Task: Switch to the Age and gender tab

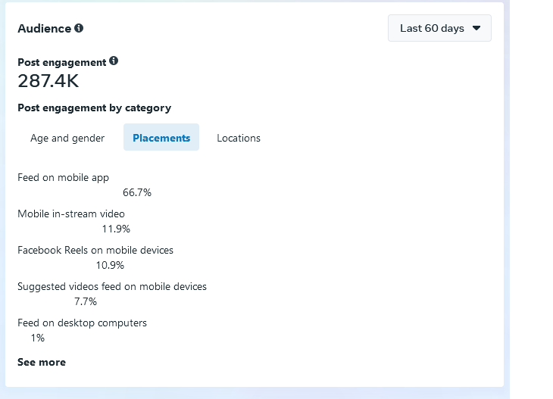Action: tap(67, 138)
